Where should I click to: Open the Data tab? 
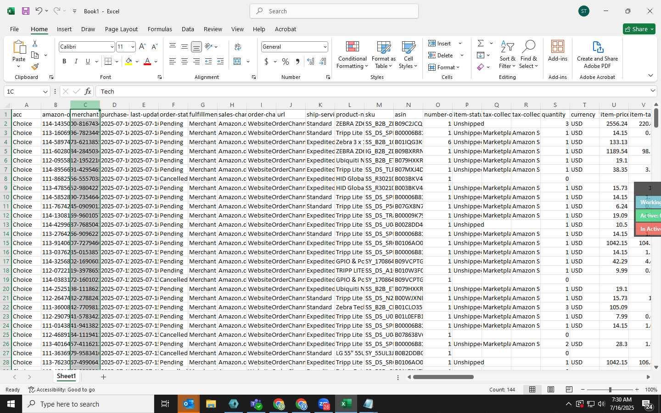[188, 29]
